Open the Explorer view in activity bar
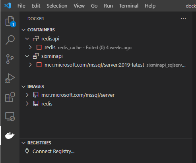The height and width of the screenshot is (163, 196). (10, 21)
